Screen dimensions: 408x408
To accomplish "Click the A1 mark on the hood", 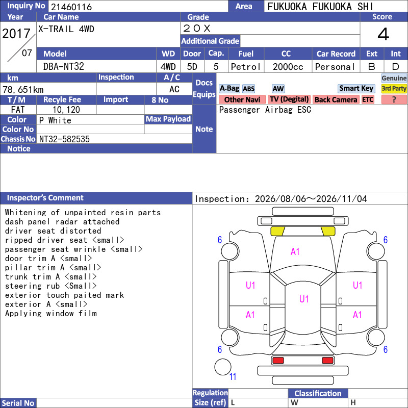I will [295, 251].
